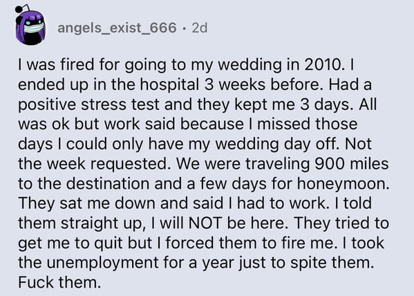Image resolution: width=414 pixels, height=296 pixels.
Task: Click the username angels_exist_666
Action: tap(117, 28)
